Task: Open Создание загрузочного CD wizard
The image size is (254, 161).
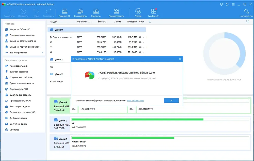Action: click(x=24, y=41)
